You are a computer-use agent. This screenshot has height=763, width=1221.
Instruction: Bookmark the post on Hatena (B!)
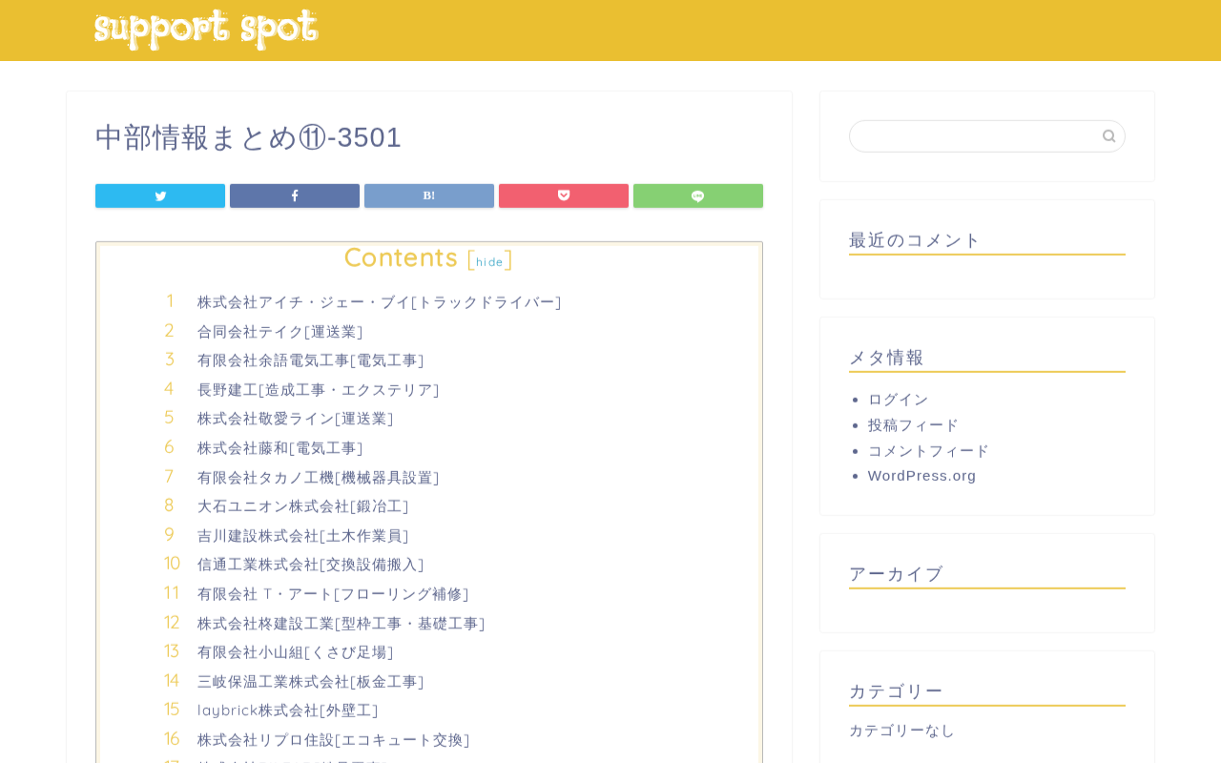point(429,196)
